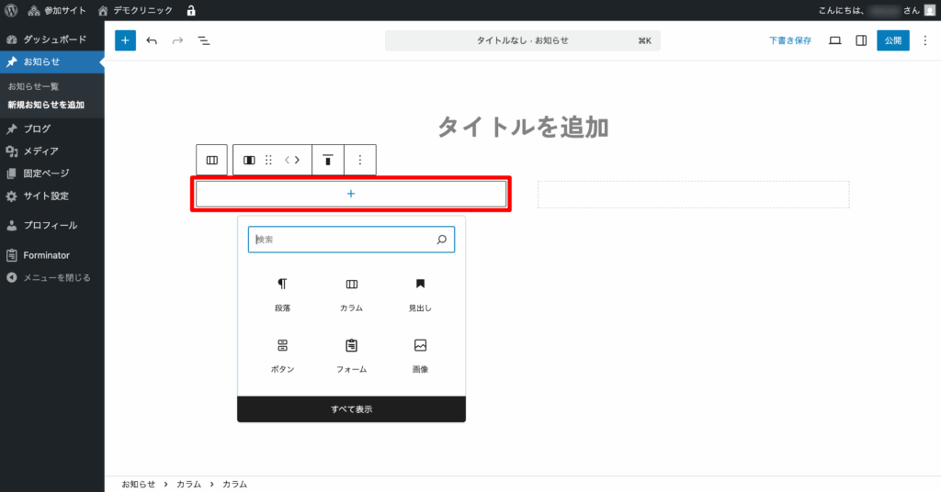Click the 公開 publish button
This screenshot has width=941, height=492.
point(892,40)
